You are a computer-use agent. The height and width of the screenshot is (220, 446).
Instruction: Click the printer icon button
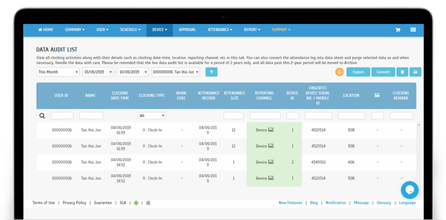pos(415,72)
